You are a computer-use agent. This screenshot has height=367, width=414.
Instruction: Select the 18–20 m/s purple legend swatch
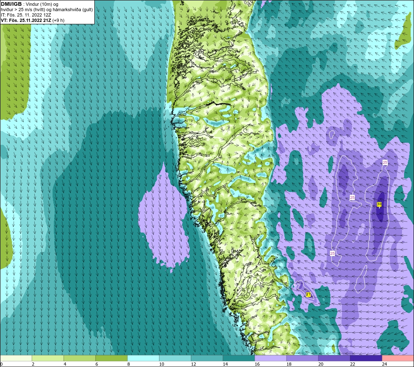pyautogui.click(x=302, y=358)
